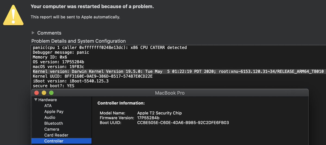Expand the Comments disclosure triangle
Screen dimensions: 326x145
(33, 33)
